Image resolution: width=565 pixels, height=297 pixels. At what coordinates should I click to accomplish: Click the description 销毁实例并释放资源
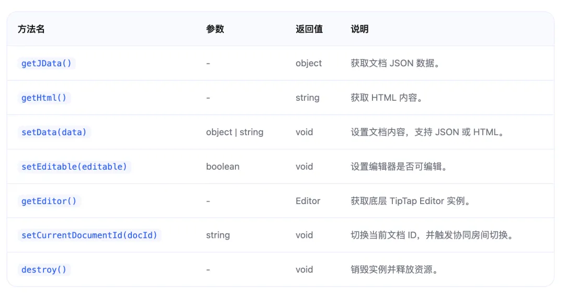[x=394, y=270]
